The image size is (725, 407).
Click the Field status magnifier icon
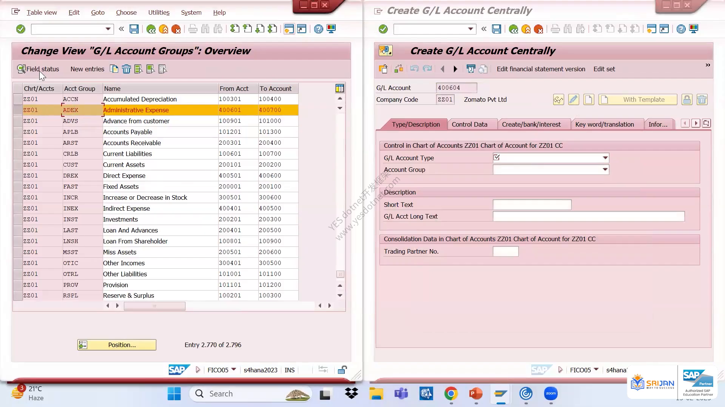22,69
